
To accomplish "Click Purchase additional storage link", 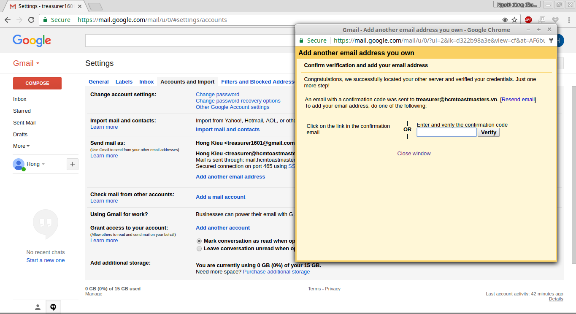I will click(276, 272).
